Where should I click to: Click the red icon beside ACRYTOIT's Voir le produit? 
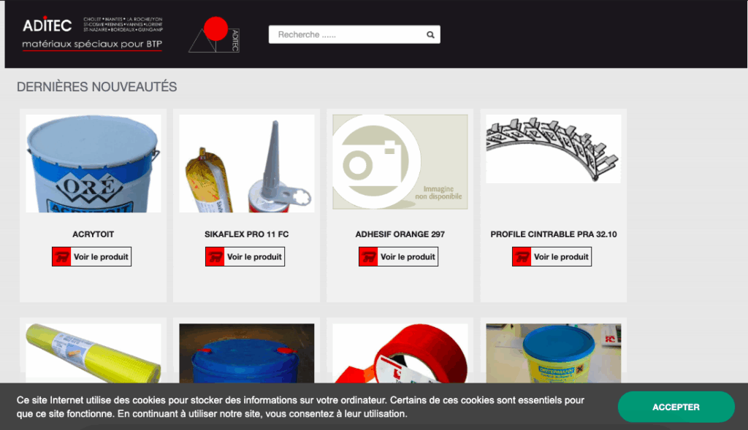[61, 257]
